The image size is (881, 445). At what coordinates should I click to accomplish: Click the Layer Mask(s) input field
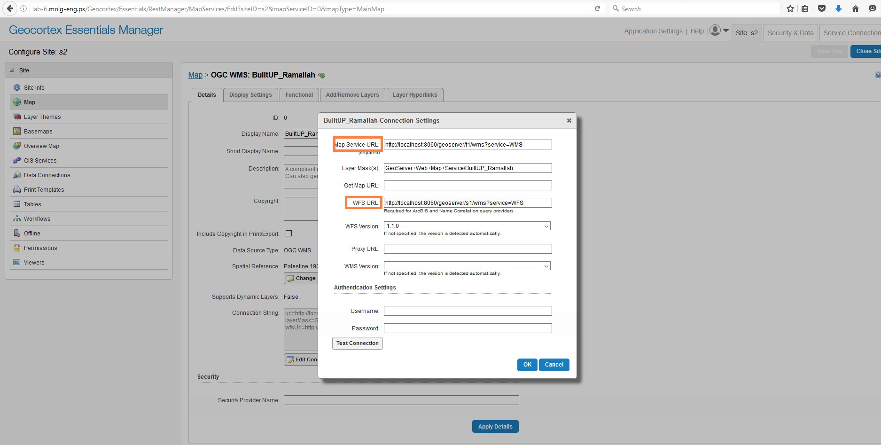click(468, 168)
